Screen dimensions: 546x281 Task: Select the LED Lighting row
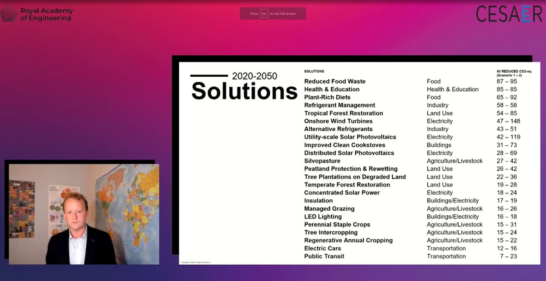(411, 217)
